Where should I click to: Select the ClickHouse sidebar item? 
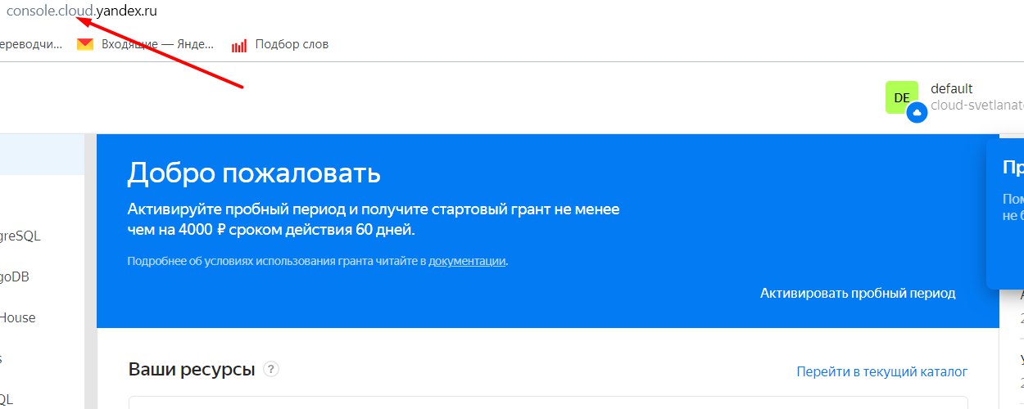[x=18, y=317]
